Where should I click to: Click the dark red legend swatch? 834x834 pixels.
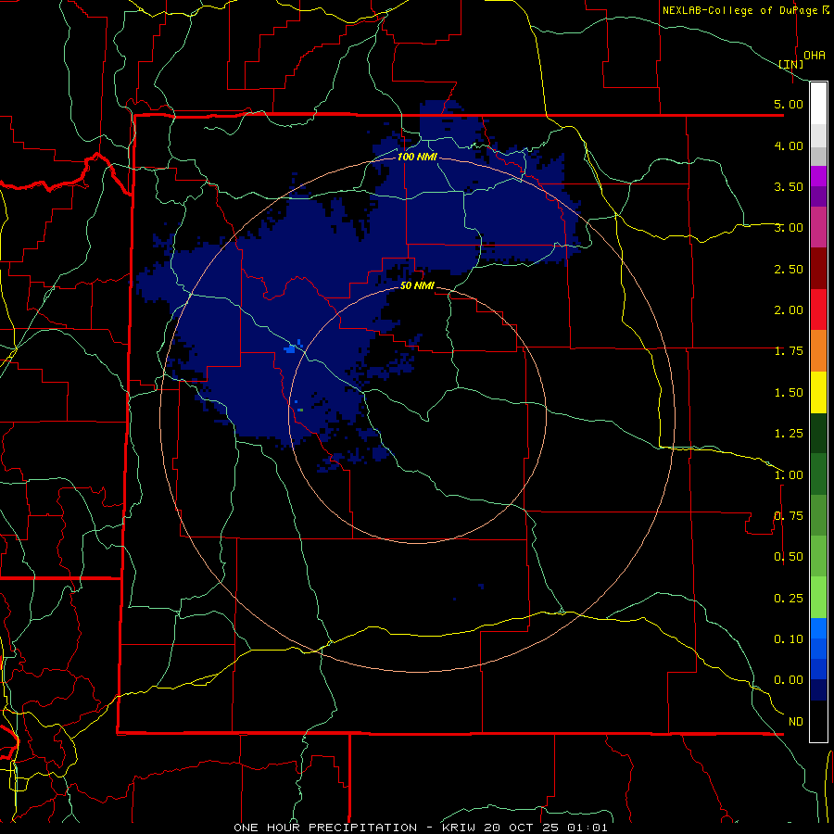point(818,269)
